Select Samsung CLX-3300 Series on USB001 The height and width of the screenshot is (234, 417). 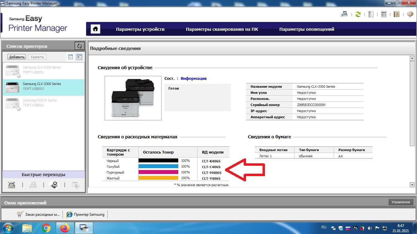point(44,71)
